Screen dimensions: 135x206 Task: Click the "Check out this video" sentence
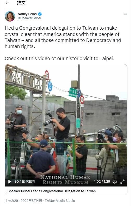point(59,58)
